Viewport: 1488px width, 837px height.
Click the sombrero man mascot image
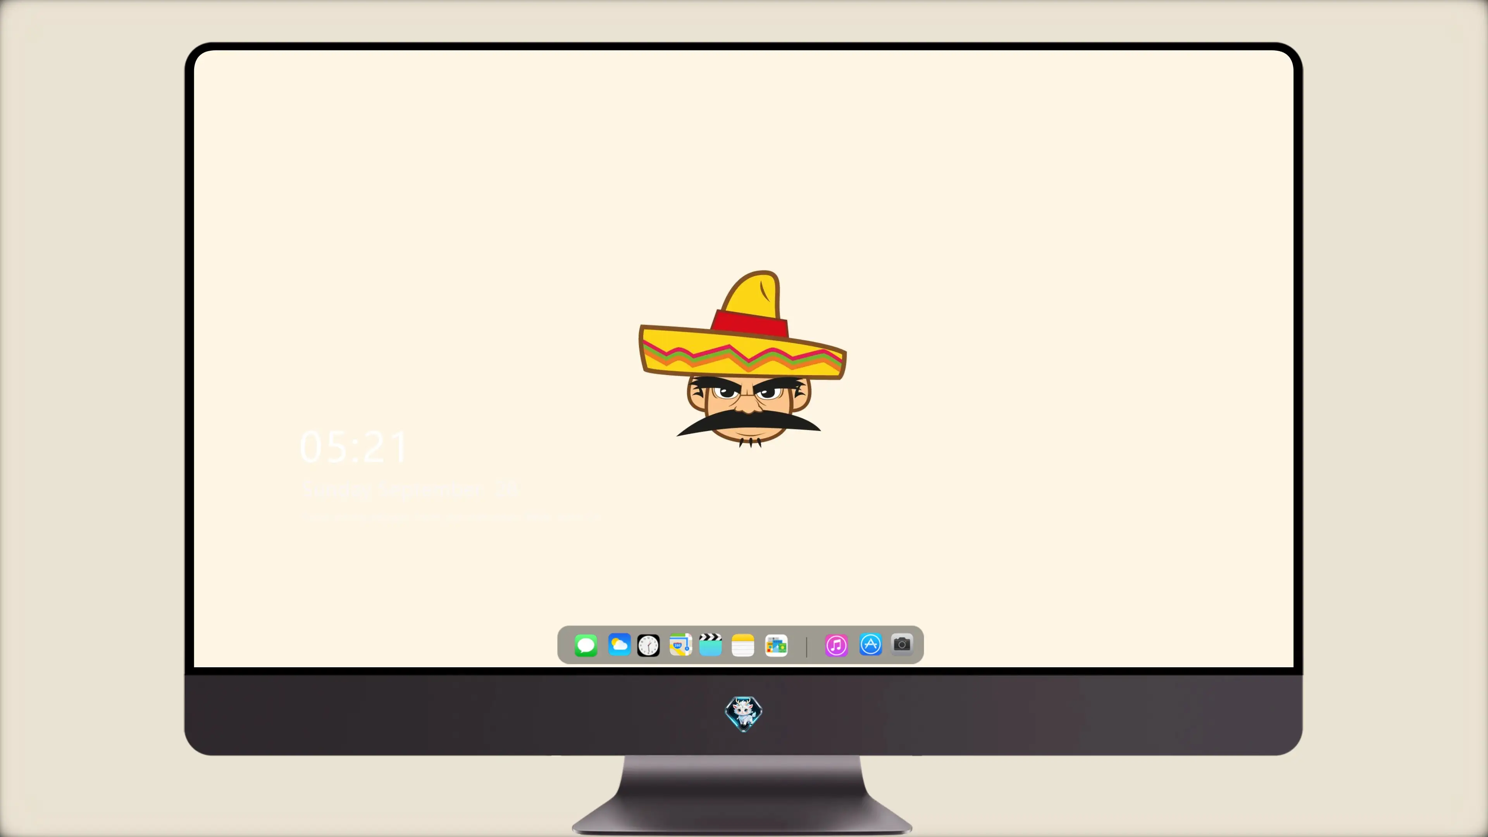743,359
